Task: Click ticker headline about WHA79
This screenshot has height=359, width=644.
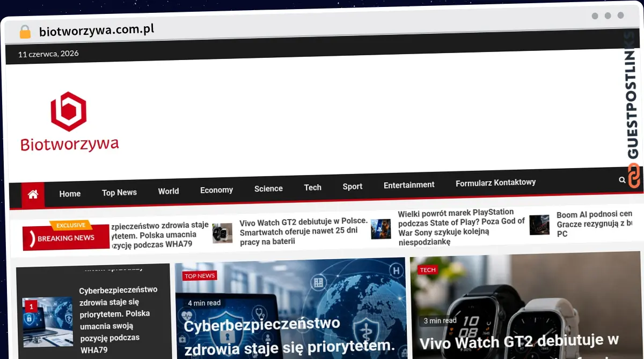Action: 160,235
